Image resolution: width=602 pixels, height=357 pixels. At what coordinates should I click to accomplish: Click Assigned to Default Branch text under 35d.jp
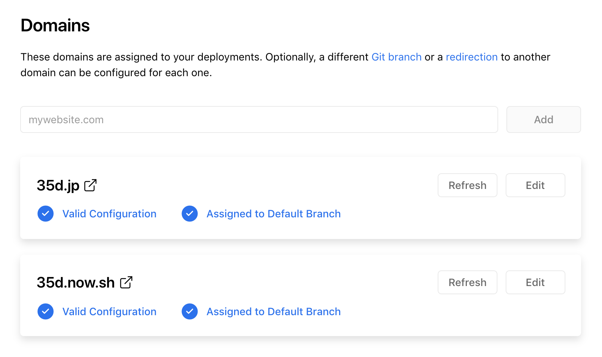click(274, 214)
